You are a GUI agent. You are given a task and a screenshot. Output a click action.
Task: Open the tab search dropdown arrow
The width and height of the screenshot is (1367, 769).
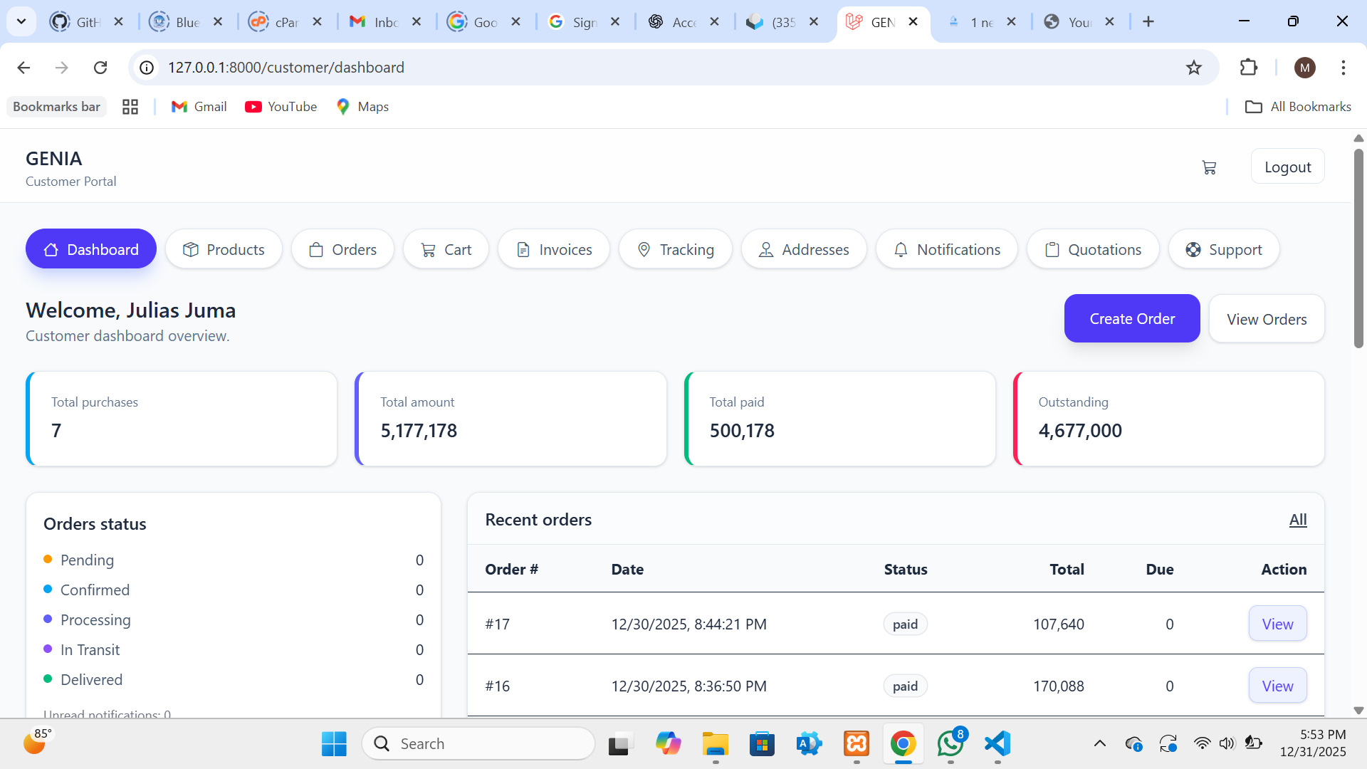[x=21, y=21]
